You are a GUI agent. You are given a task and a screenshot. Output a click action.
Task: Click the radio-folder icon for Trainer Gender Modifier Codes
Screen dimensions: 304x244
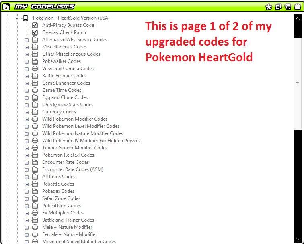coord(35,148)
